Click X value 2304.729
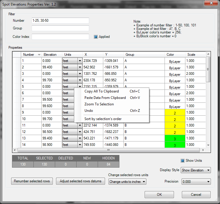 93,61
